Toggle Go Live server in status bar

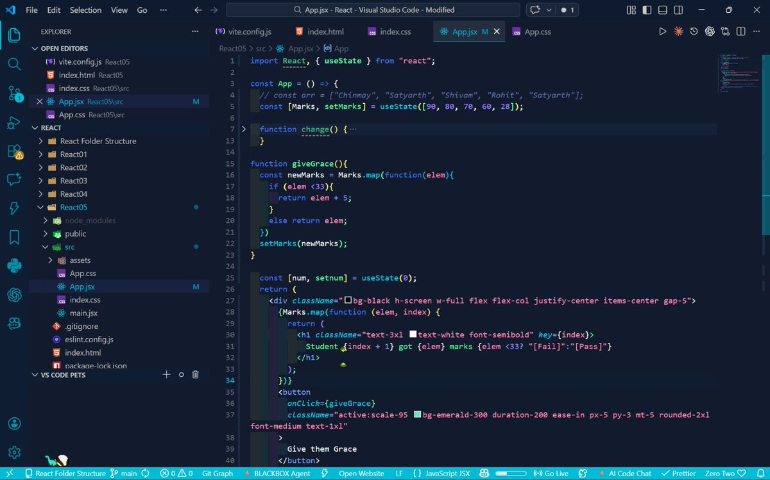coord(551,474)
